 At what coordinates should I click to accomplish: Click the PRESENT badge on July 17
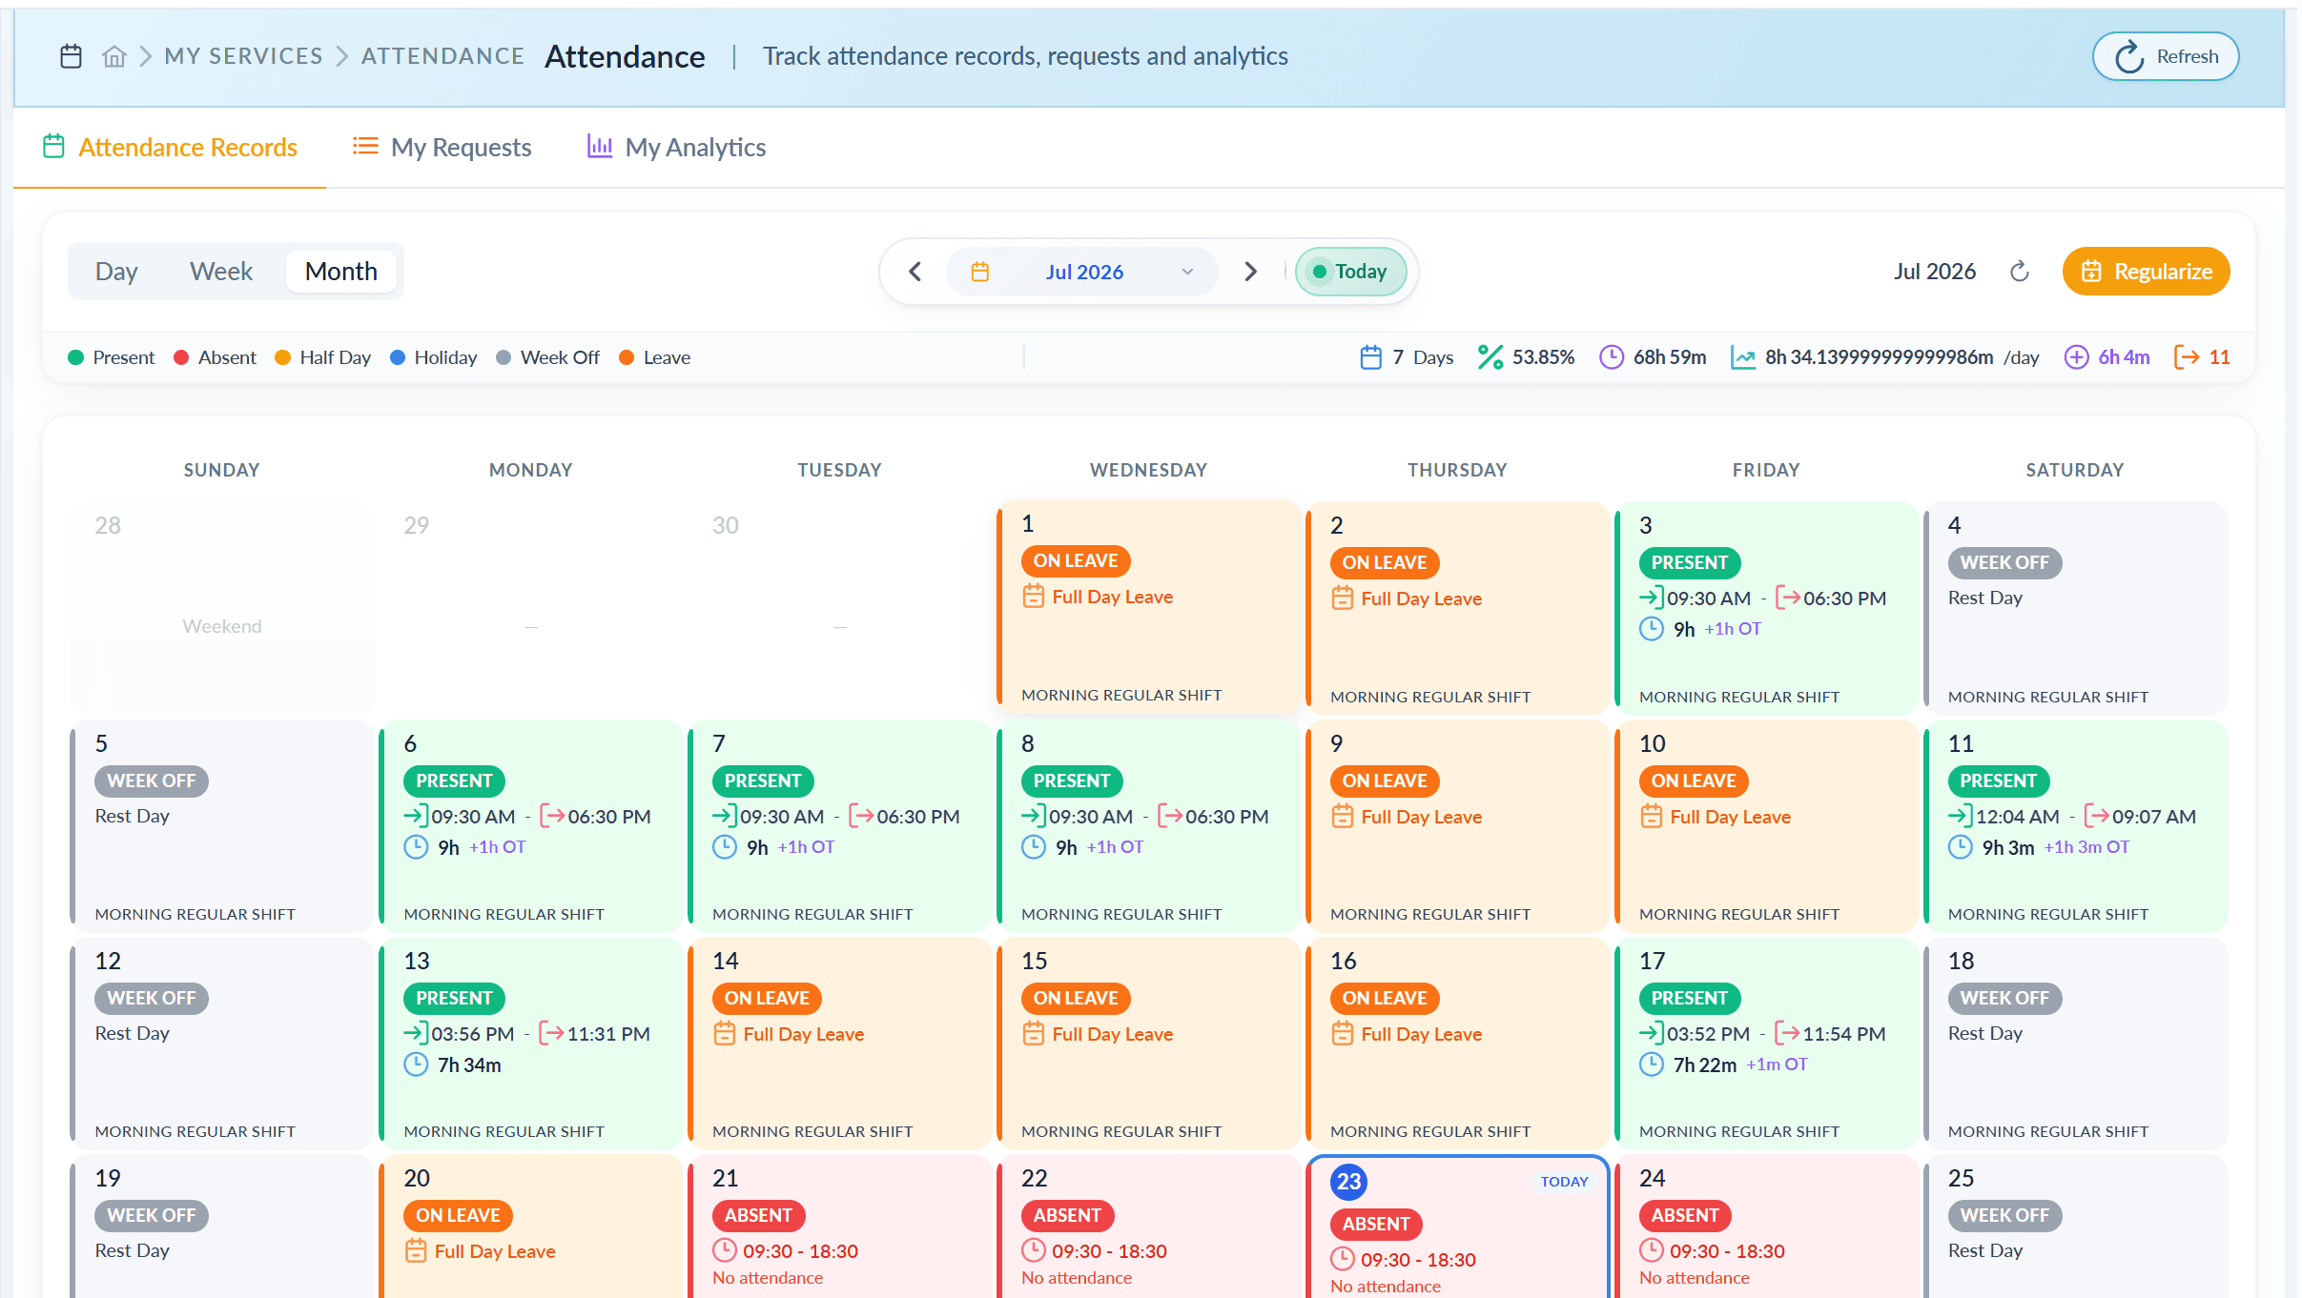[1690, 998]
